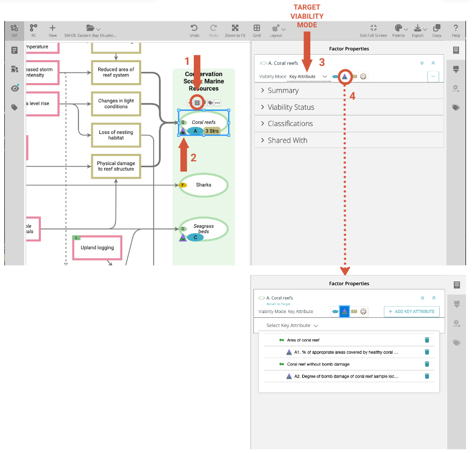The height and width of the screenshot is (453, 473).
Task: Click the Copy toolbar icon
Action: click(x=436, y=29)
